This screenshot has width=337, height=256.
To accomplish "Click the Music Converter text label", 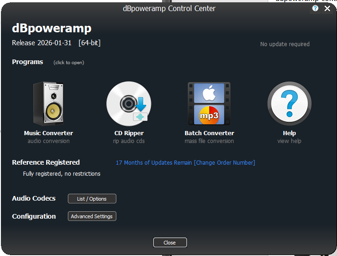I will (48, 133).
